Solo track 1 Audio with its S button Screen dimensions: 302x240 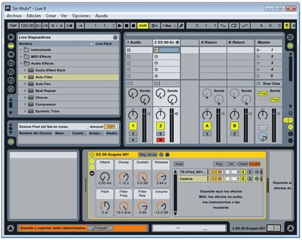click(133, 134)
